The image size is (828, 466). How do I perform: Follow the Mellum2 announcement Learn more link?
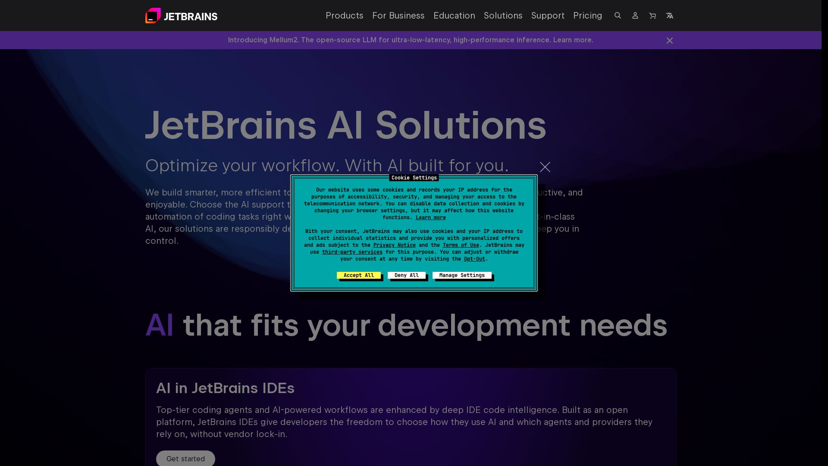pyautogui.click(x=573, y=40)
